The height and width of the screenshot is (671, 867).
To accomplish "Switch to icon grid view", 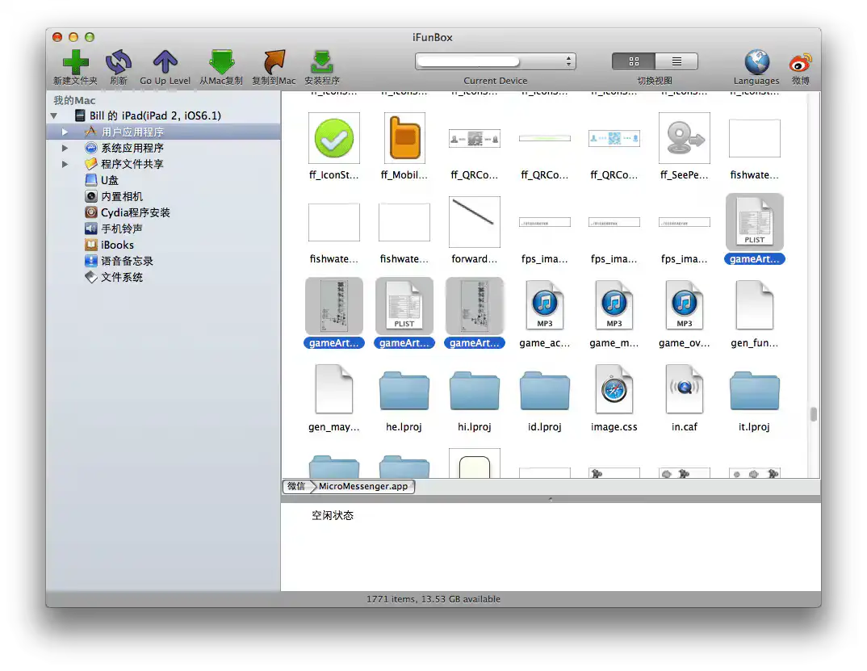I will click(x=634, y=61).
